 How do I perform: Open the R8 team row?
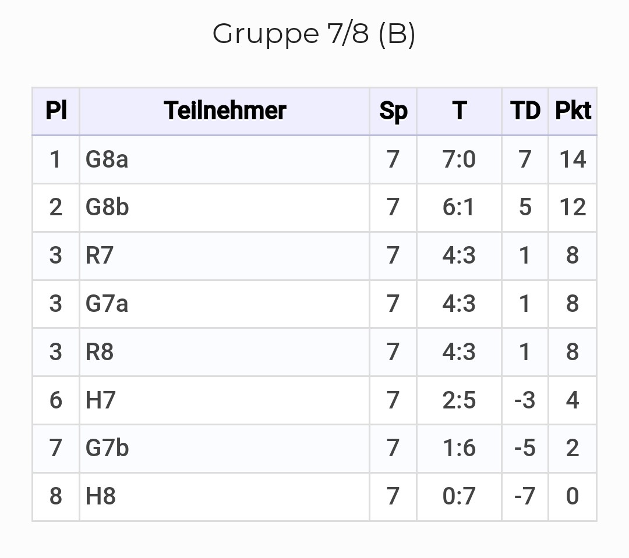click(100, 352)
